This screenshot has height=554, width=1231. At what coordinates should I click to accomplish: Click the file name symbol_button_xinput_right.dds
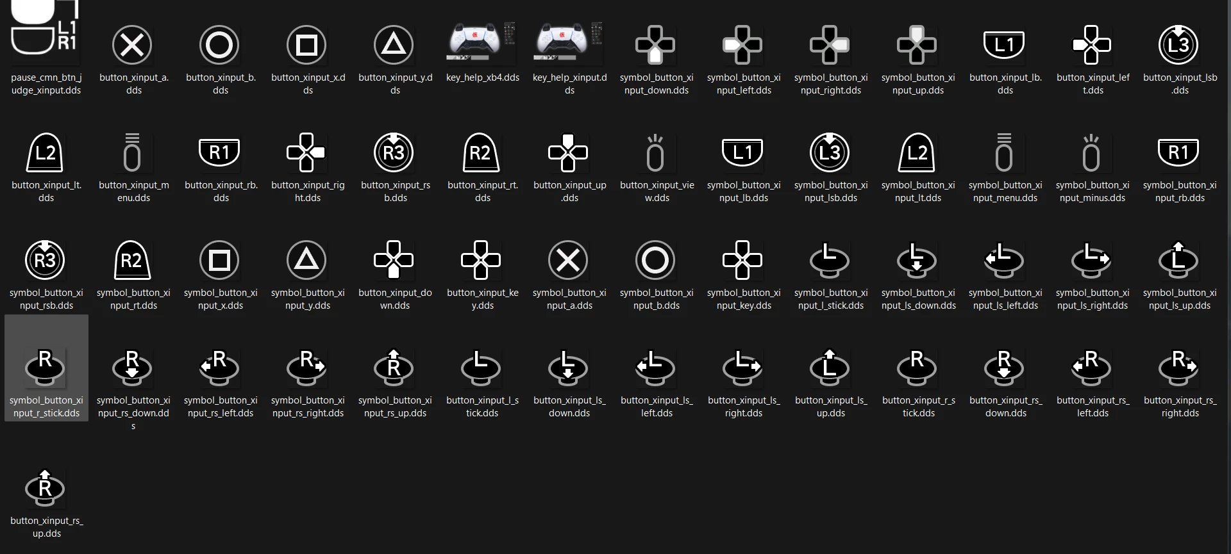pos(831,84)
